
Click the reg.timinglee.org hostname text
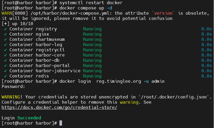click(x=119, y=81)
